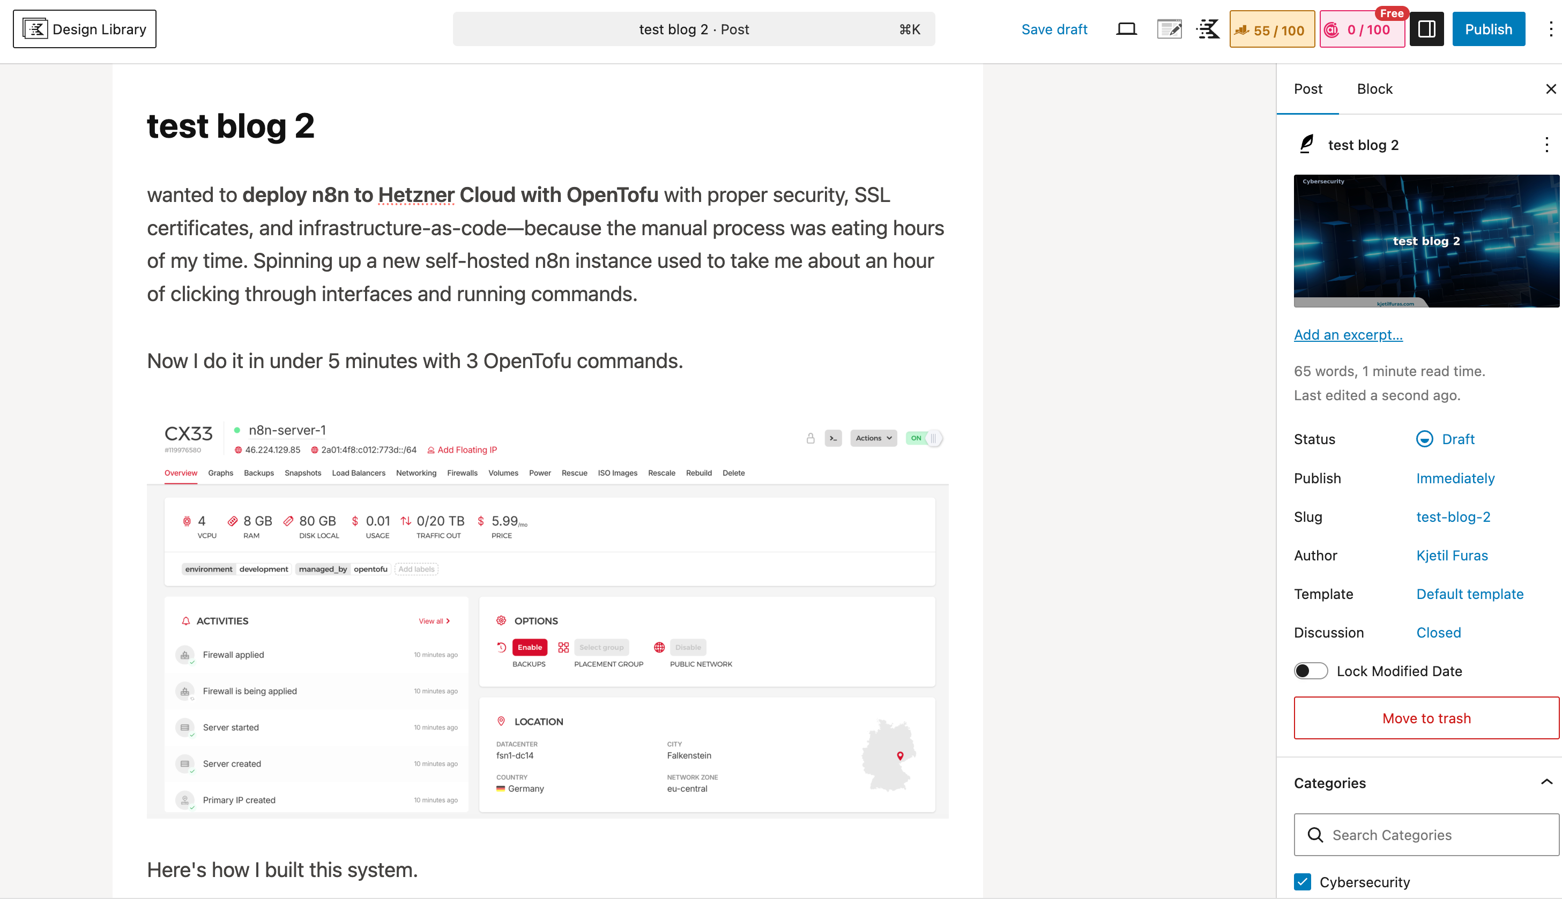
Task: Click Save draft
Action: coord(1054,28)
